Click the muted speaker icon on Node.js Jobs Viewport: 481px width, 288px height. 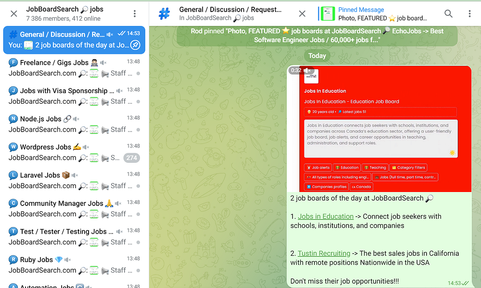tap(76, 119)
